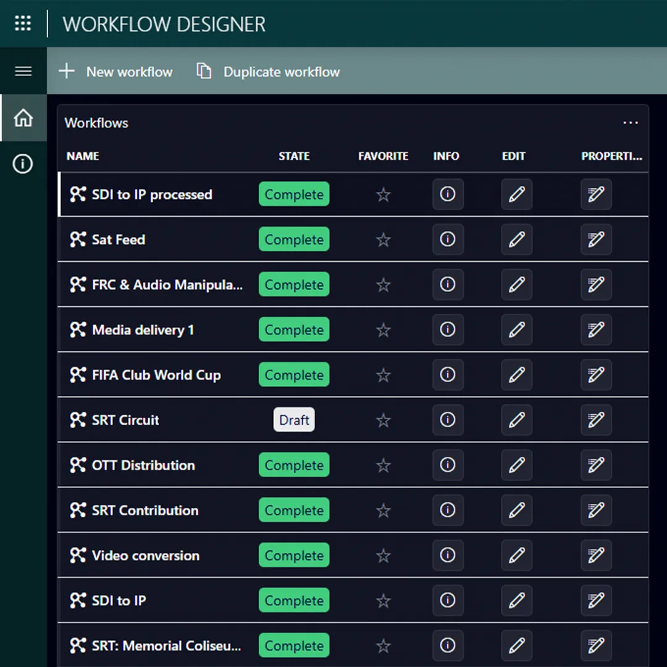Select the SDI to IP workflow name

coord(119,600)
